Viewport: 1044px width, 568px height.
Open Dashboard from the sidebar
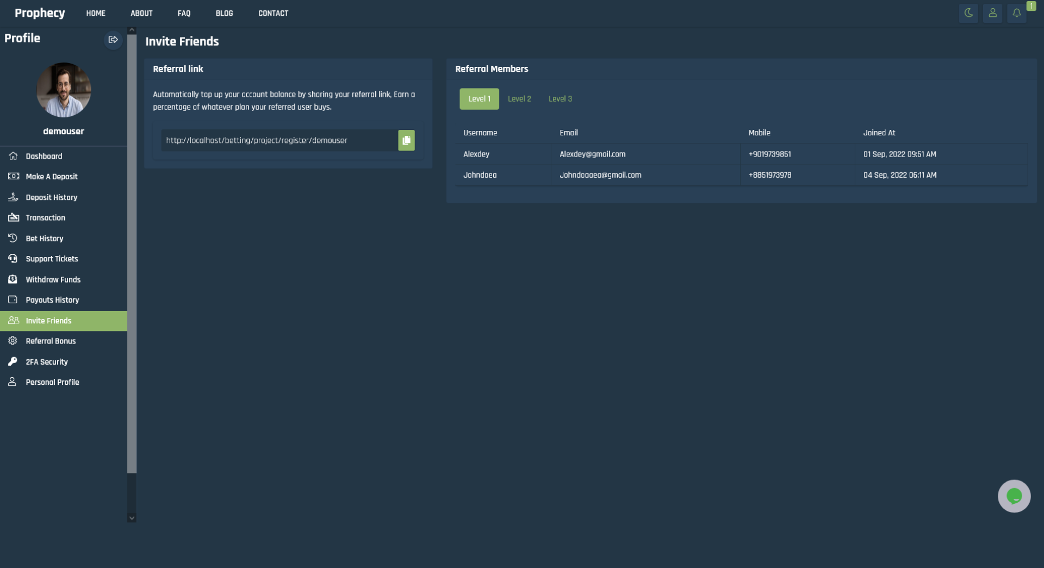tap(43, 157)
